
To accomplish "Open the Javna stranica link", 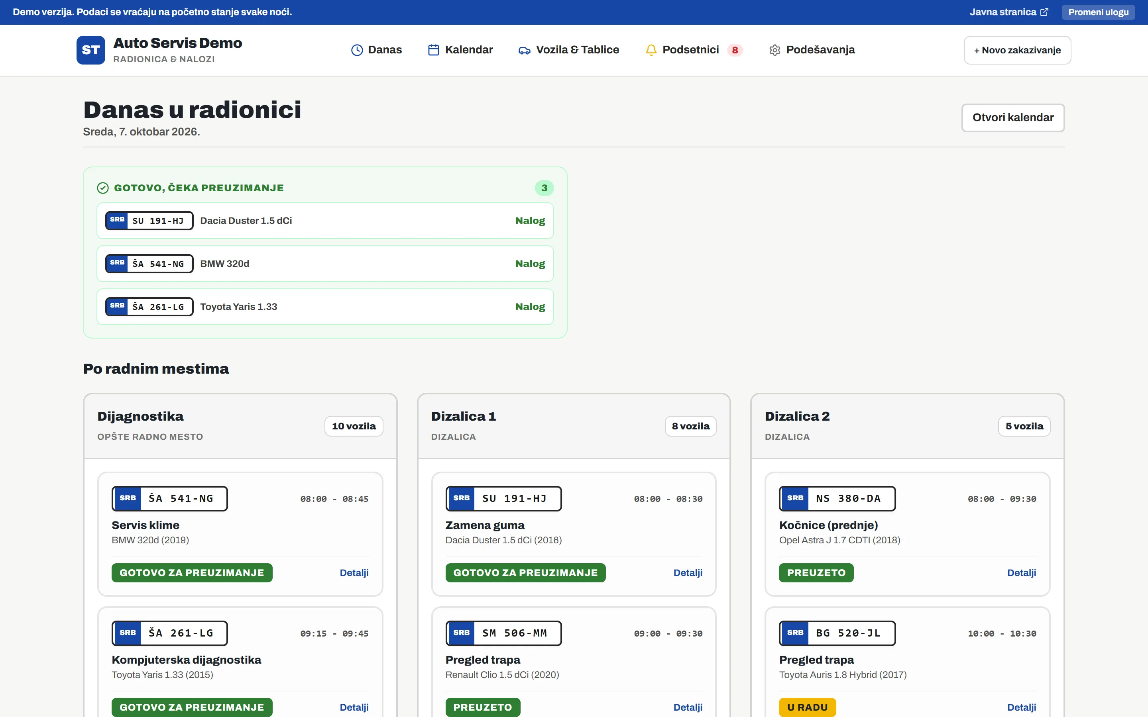I will tap(1008, 12).
